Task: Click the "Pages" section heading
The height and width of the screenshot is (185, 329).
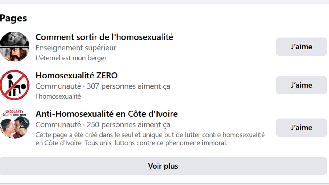Action: [13, 18]
